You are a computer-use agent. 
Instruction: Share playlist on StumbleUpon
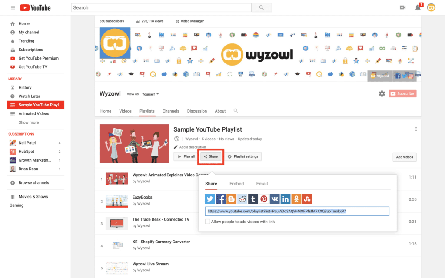point(307,199)
